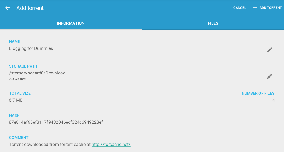Select the name Blogging for Dummies

click(31, 48)
